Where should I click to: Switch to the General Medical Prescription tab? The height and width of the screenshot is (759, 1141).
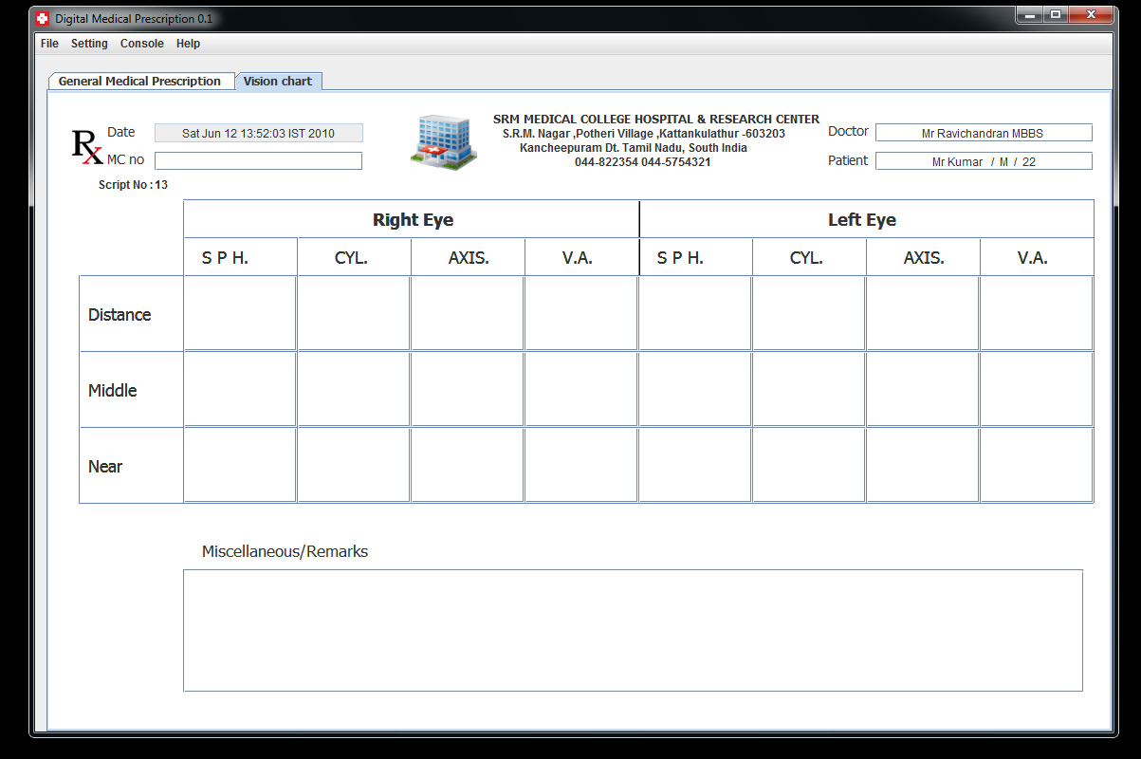tap(140, 81)
